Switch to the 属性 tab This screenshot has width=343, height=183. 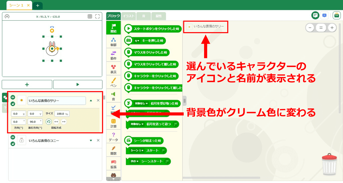click(158, 16)
